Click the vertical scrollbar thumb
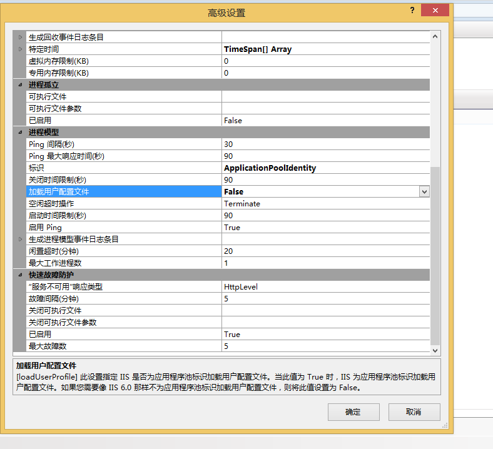493x449 pixels. click(435, 256)
